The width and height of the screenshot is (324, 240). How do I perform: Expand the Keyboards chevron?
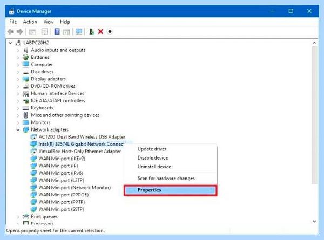click(18, 108)
